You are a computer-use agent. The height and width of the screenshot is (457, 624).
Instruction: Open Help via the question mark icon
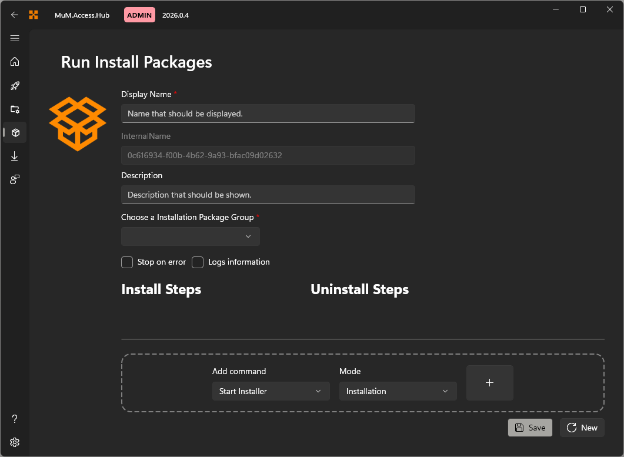tap(15, 419)
